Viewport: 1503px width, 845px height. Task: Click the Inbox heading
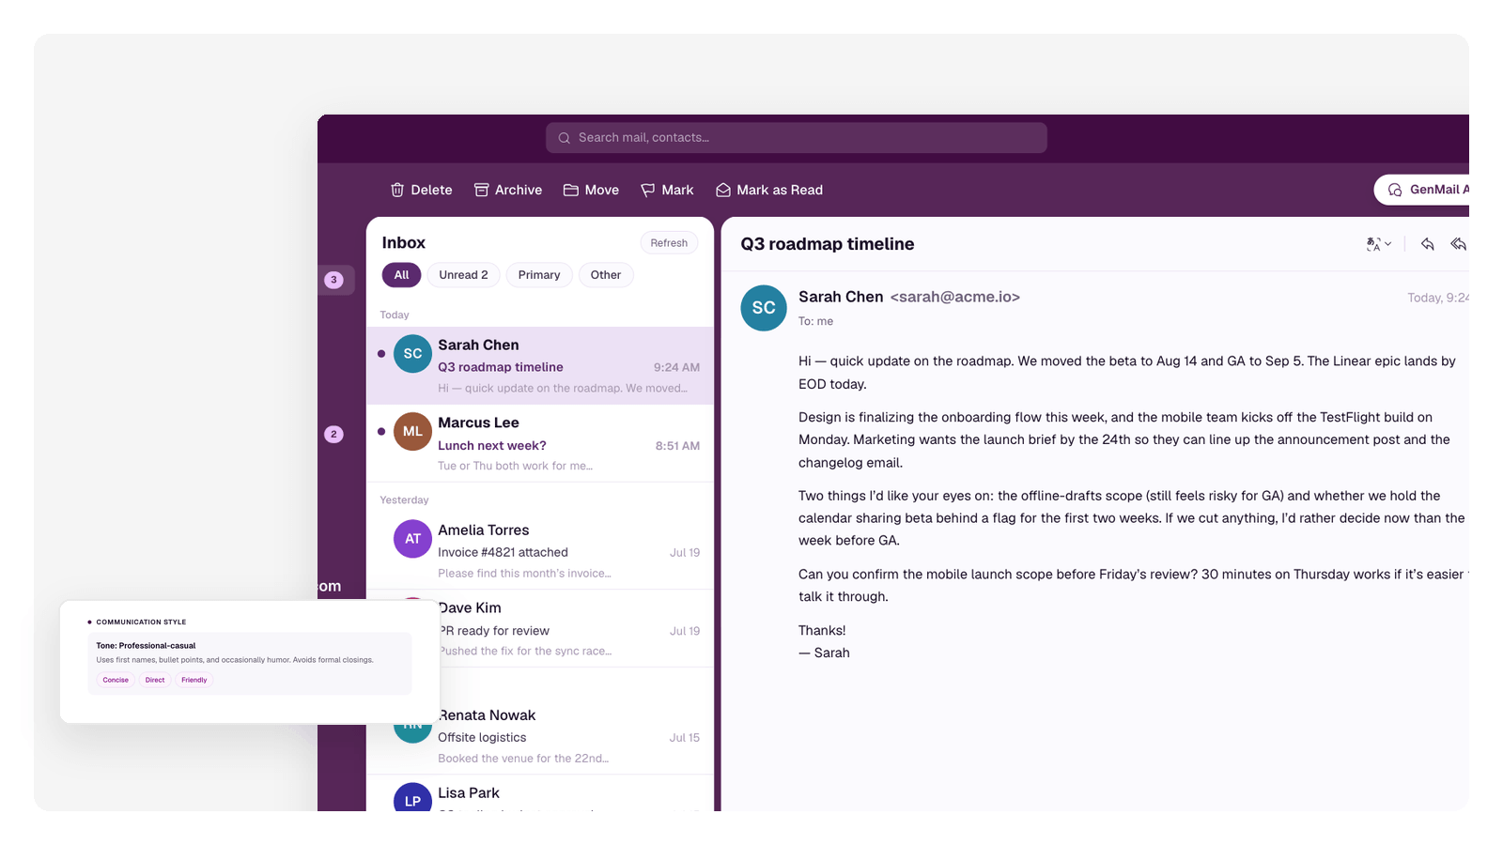click(404, 243)
